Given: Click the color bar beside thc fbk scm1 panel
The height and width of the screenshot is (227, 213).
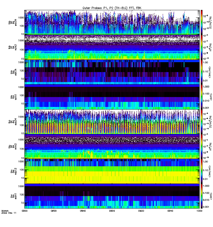Looking at the screenshot, I should pyautogui.click(x=202, y=196).
